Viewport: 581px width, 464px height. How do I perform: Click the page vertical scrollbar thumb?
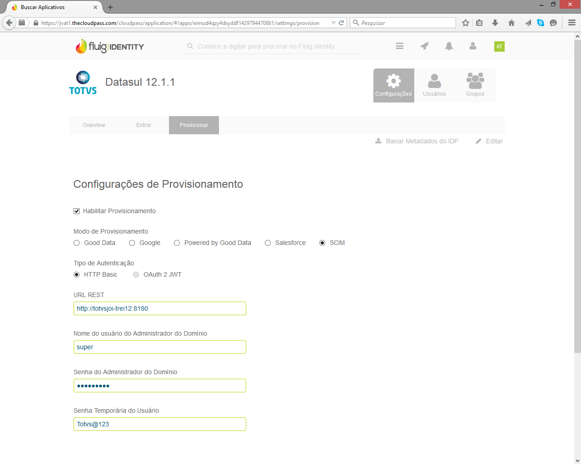point(577,196)
